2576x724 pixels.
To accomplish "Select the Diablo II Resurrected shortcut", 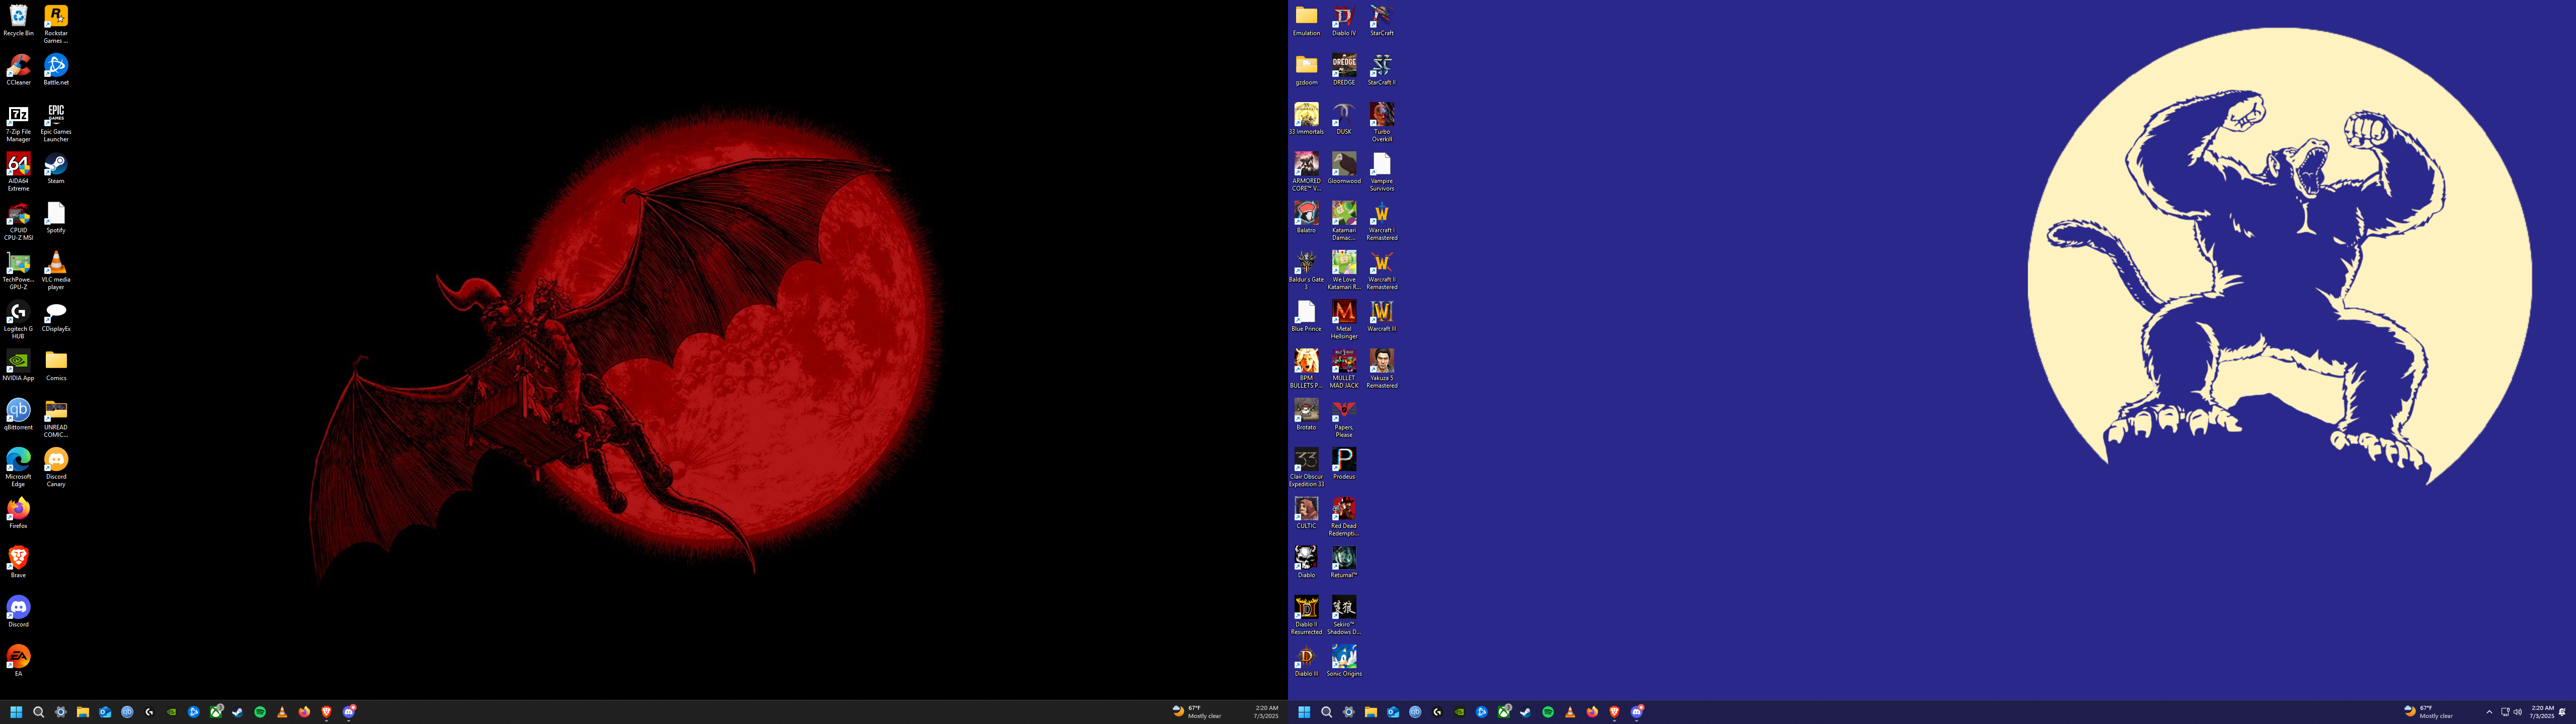I will (1306, 615).
